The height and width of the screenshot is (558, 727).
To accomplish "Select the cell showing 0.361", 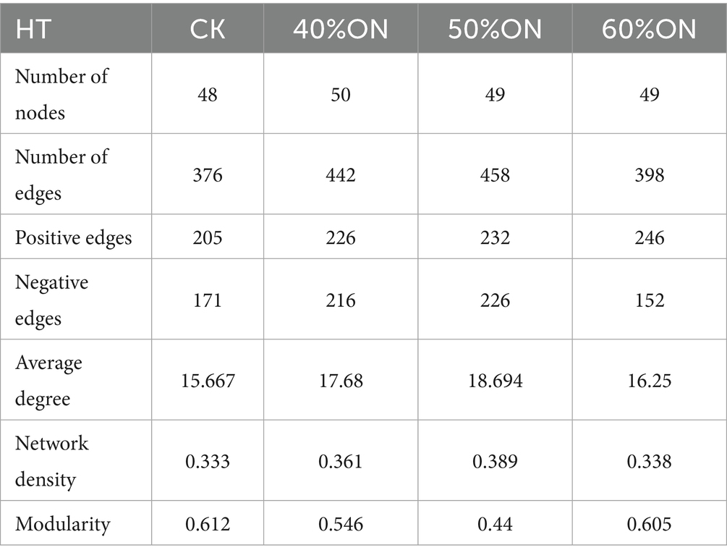I will click(x=340, y=461).
